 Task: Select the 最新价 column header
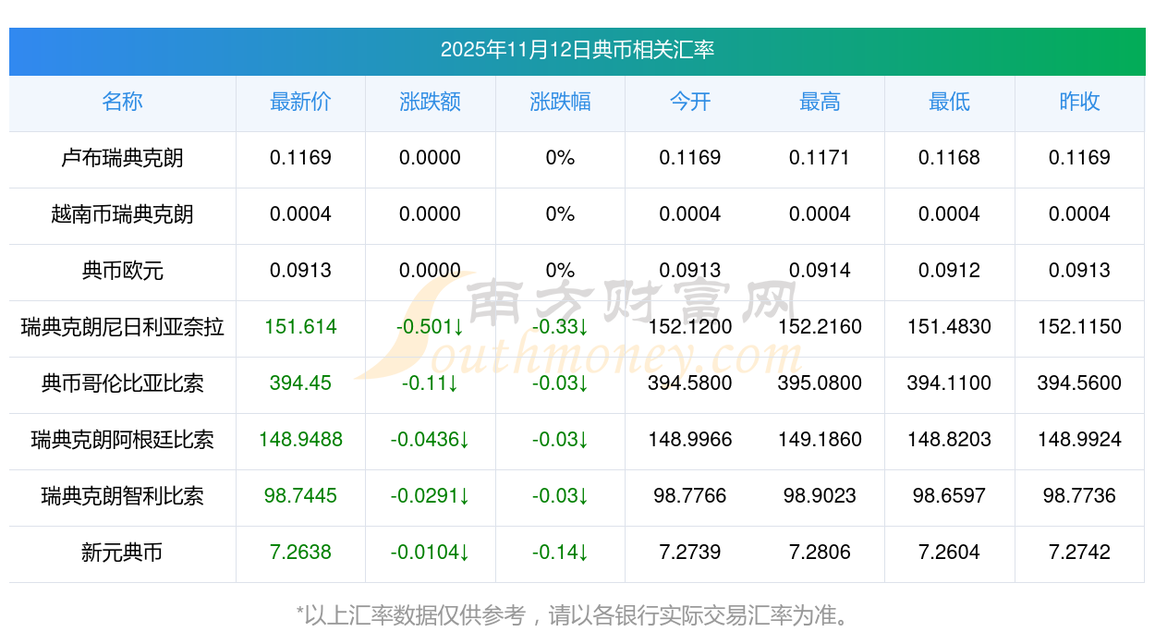pos(300,102)
